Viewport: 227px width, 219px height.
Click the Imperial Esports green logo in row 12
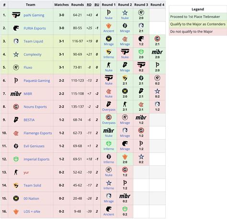pos(16,159)
